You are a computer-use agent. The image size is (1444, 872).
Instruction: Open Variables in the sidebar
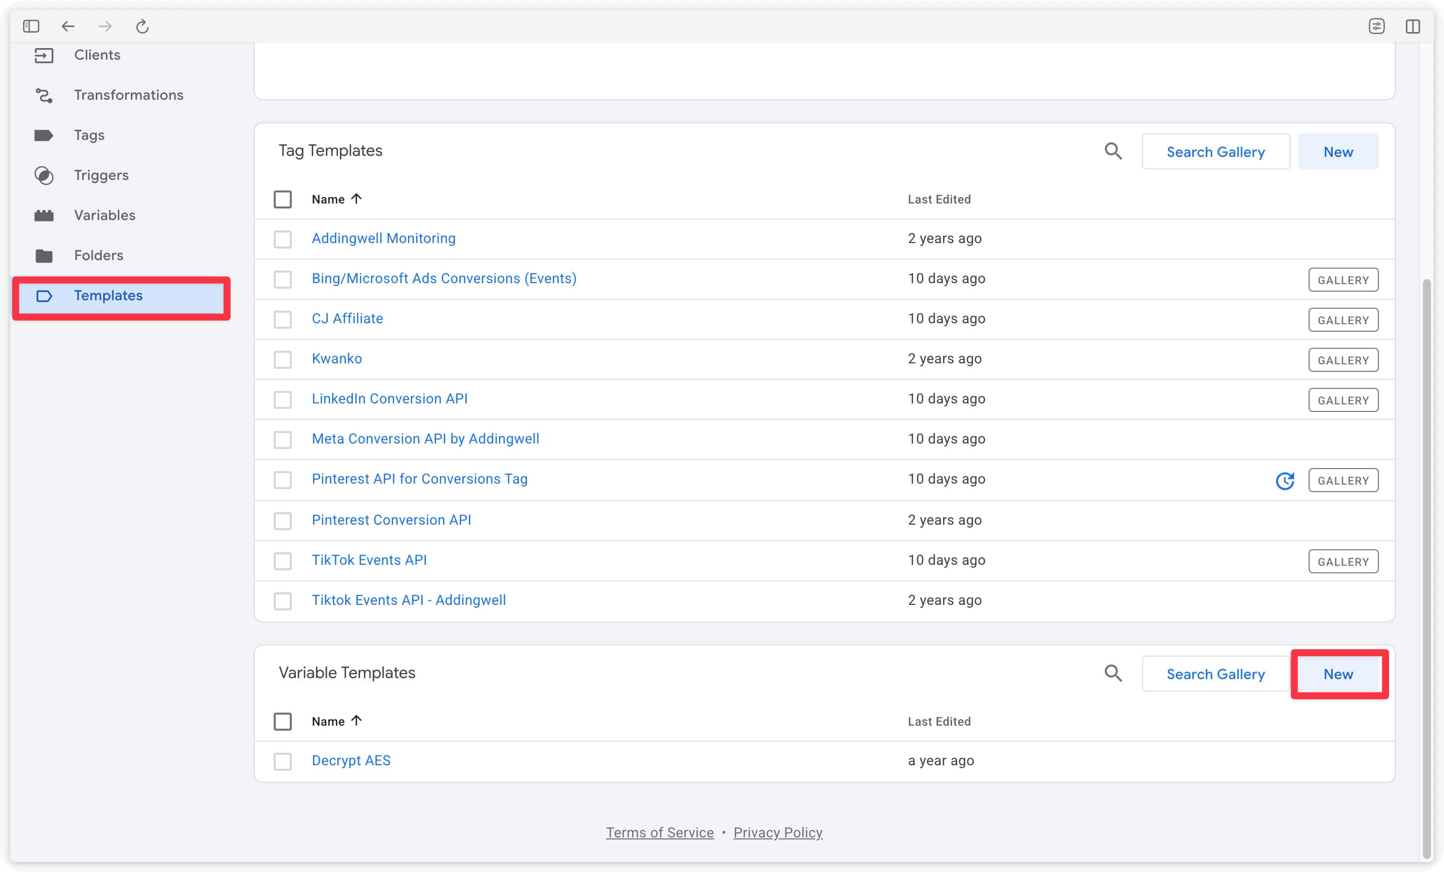(104, 215)
